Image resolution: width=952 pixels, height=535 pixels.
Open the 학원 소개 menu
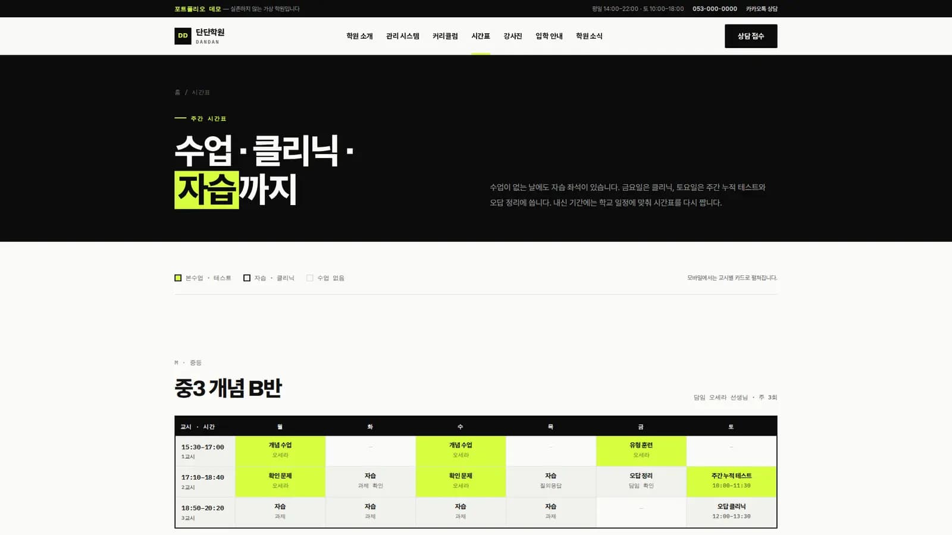pos(359,36)
